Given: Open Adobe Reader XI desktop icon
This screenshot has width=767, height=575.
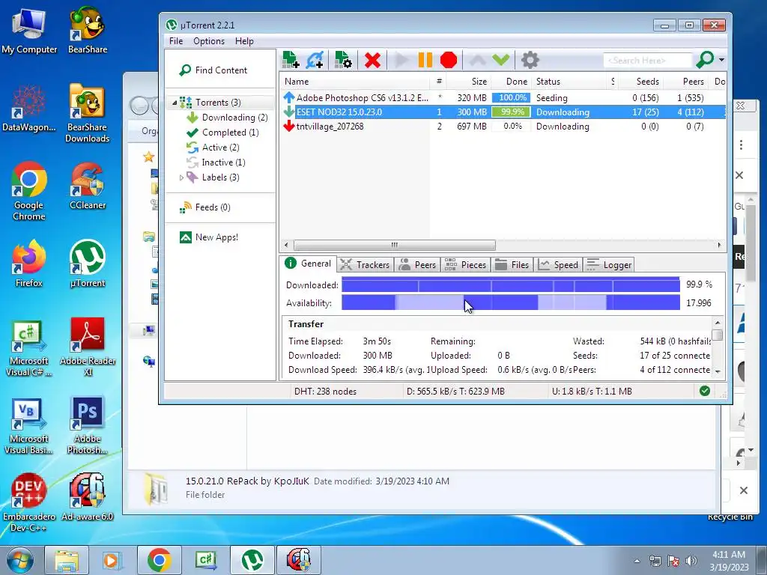Looking at the screenshot, I should [88, 347].
